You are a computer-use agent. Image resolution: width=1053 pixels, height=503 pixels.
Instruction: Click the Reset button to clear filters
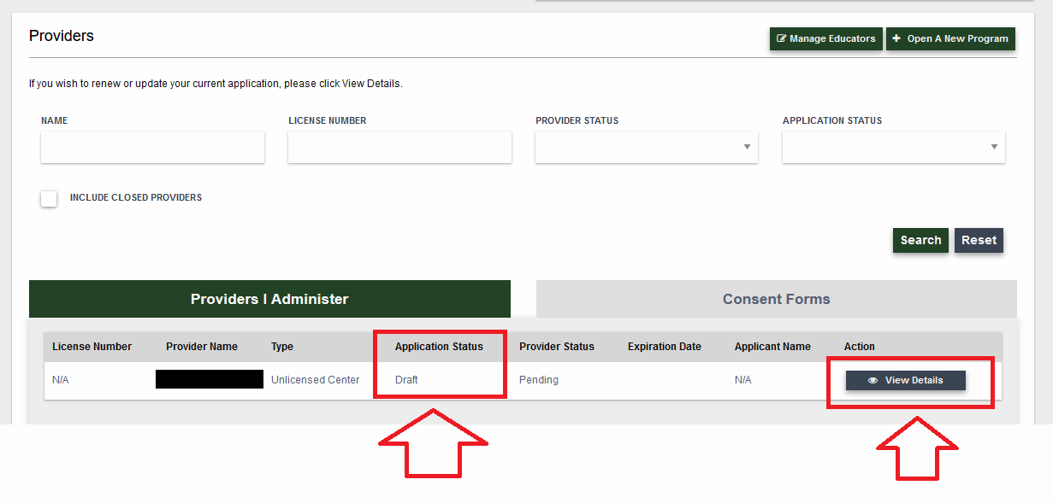pyautogui.click(x=979, y=240)
